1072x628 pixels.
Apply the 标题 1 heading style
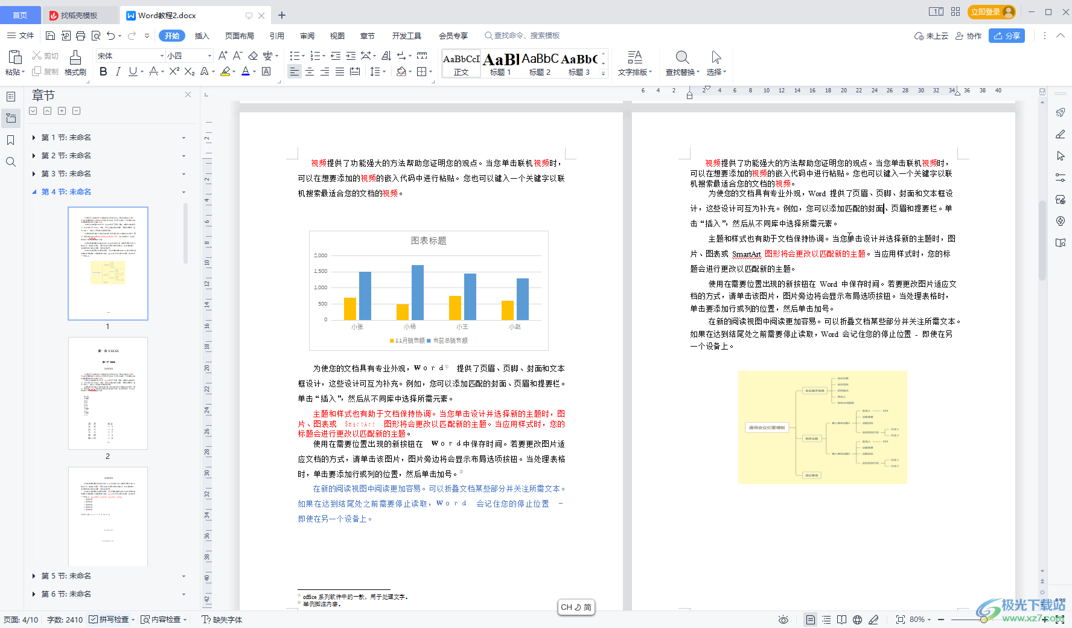click(x=500, y=63)
